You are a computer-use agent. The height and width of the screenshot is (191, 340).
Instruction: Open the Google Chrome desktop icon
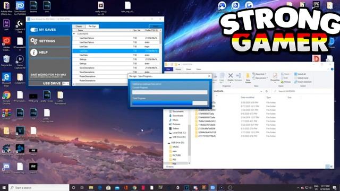pyautogui.click(x=6, y=97)
